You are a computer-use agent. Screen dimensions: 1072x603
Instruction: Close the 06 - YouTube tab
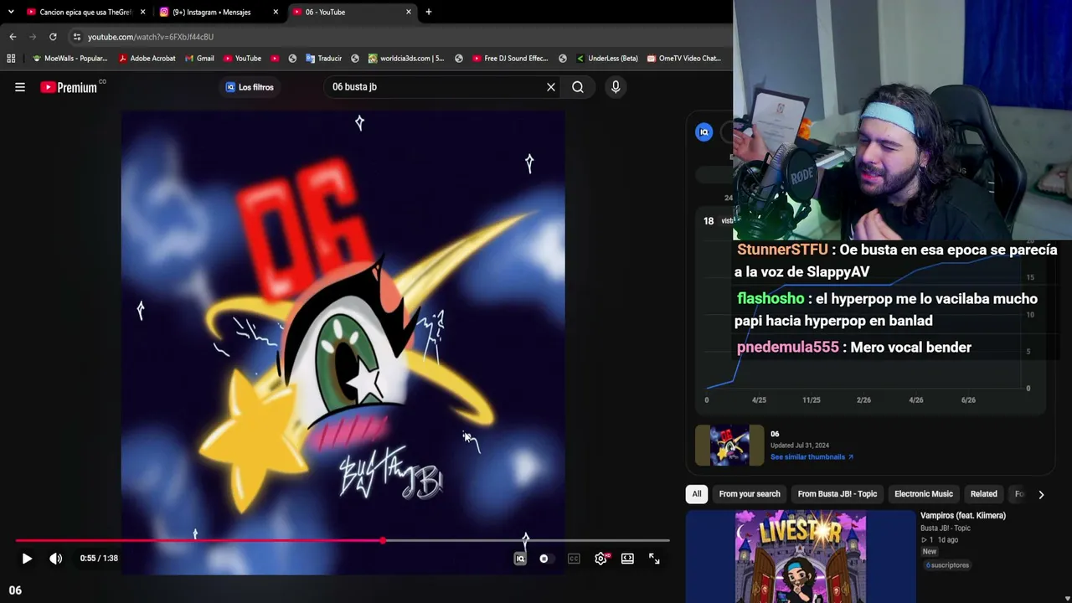(x=409, y=12)
